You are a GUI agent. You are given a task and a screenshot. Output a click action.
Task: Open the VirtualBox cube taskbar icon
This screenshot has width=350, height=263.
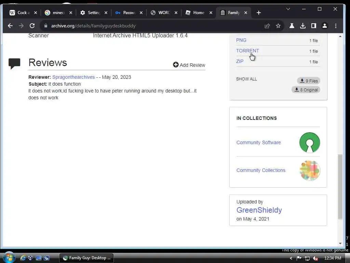click(x=30, y=258)
